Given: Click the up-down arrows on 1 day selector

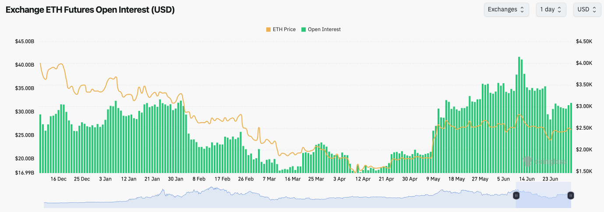Looking at the screenshot, I should (559, 10).
